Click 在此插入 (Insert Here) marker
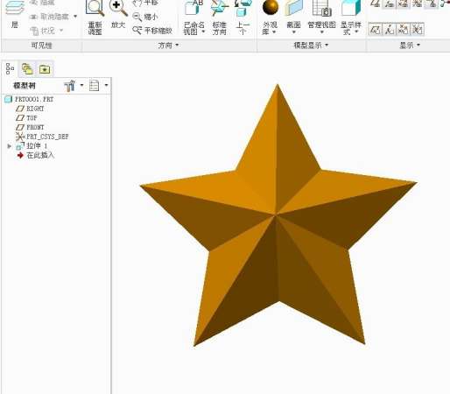 pyautogui.click(x=36, y=155)
